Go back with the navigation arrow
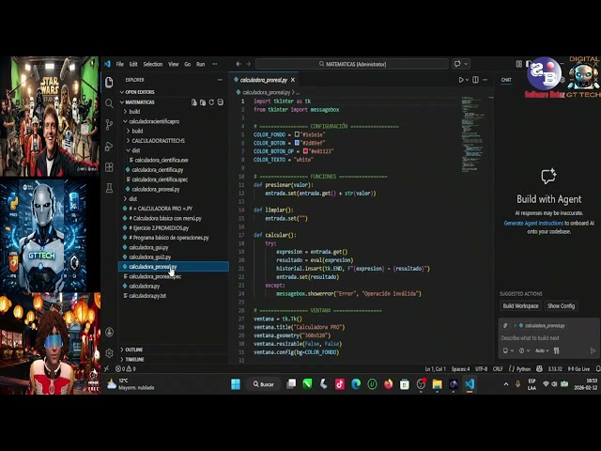 click(x=239, y=64)
